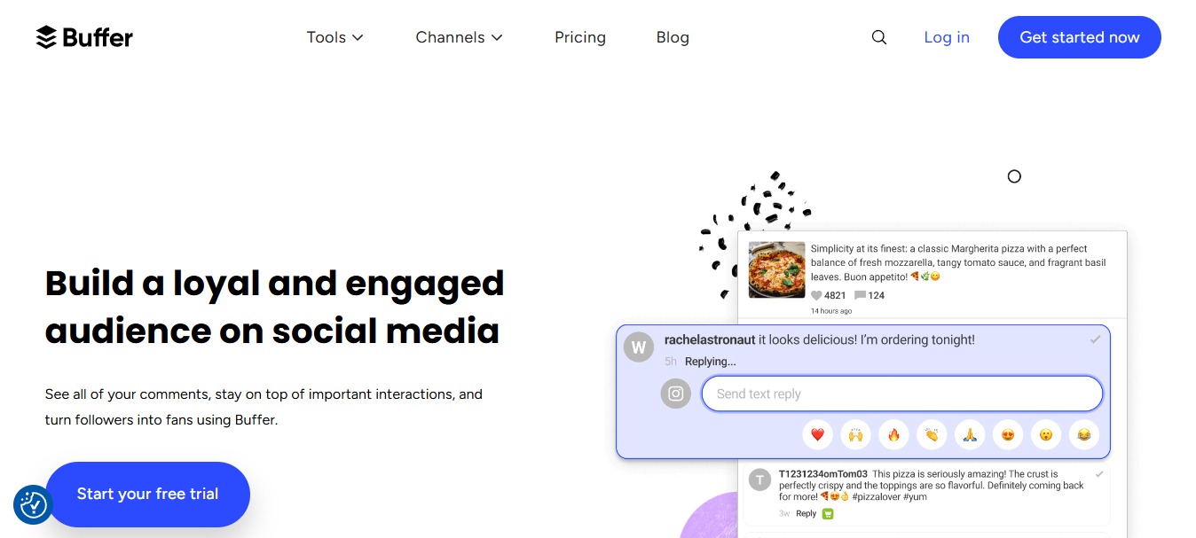The image size is (1196, 538).
Task: React with the heart emoji
Action: (818, 434)
